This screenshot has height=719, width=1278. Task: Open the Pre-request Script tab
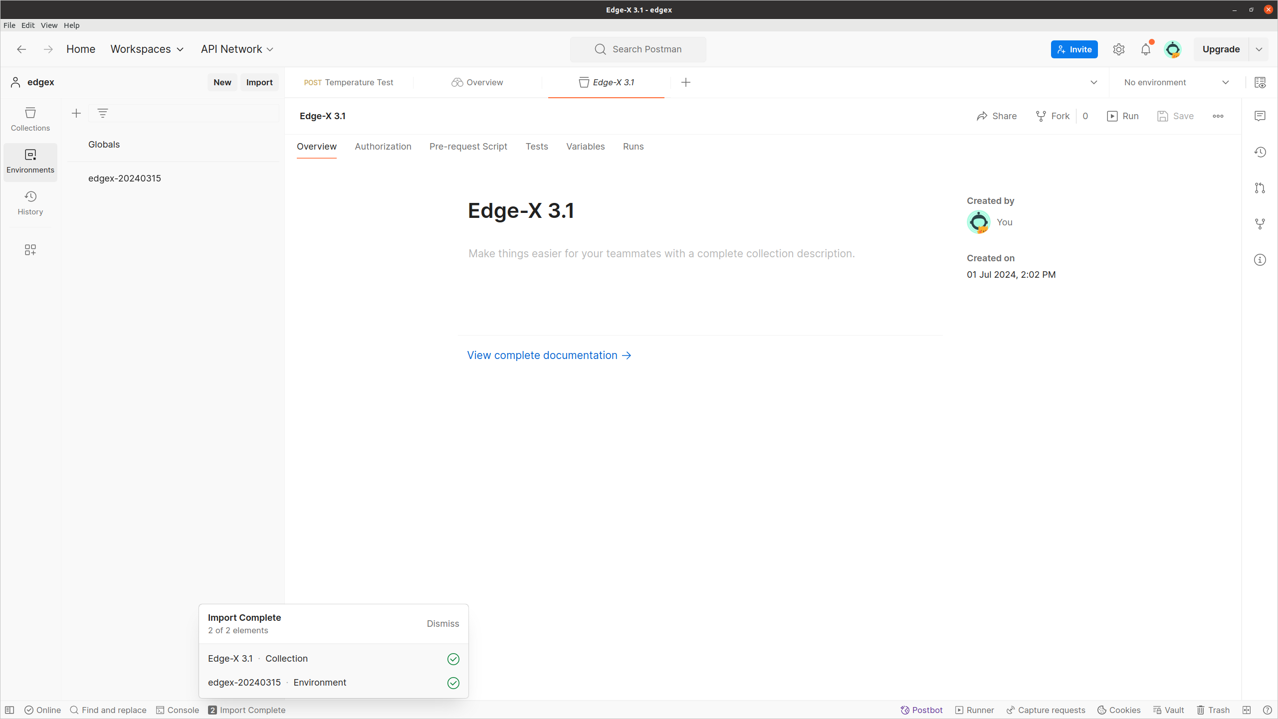pyautogui.click(x=468, y=147)
